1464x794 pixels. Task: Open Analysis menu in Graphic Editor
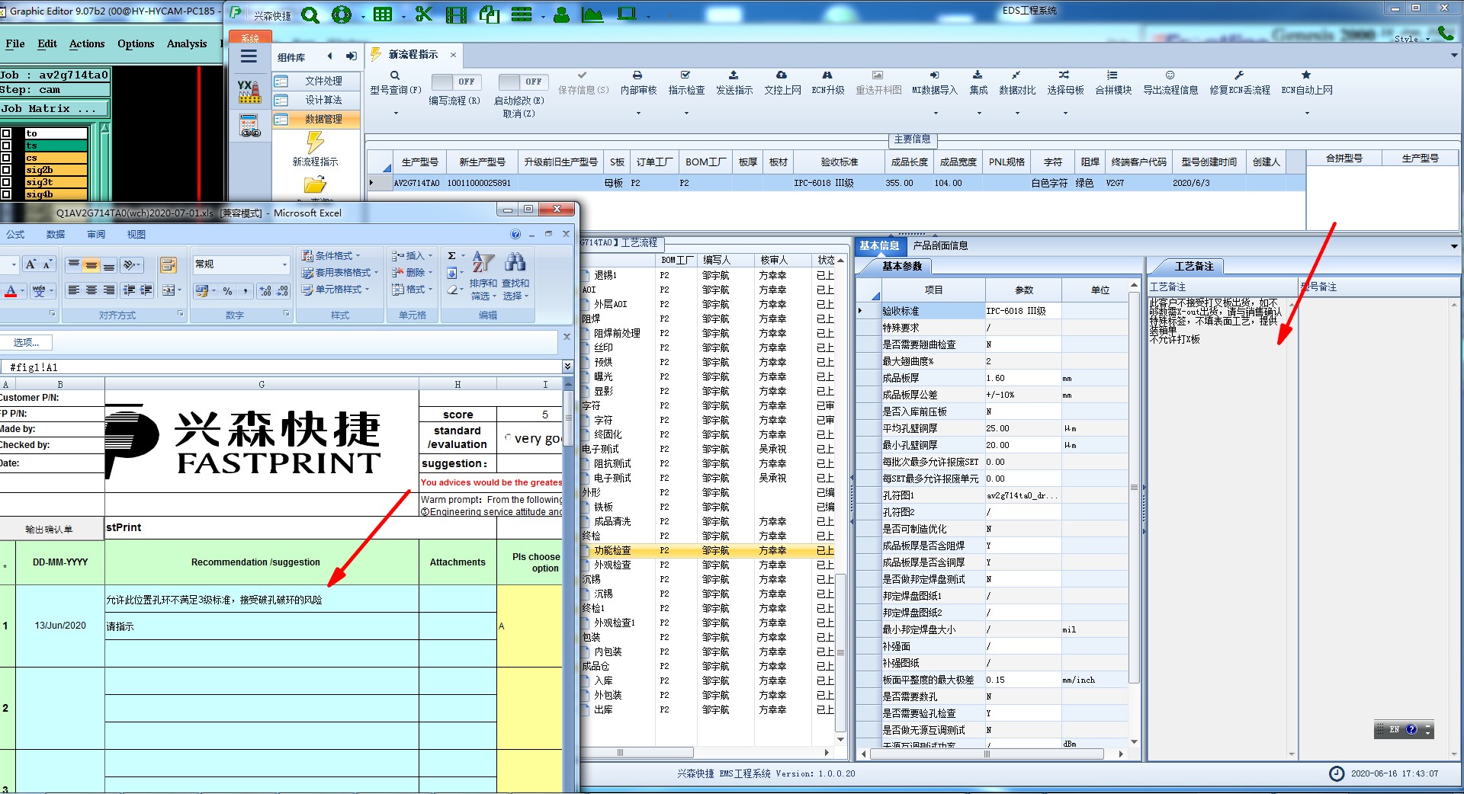tap(187, 43)
